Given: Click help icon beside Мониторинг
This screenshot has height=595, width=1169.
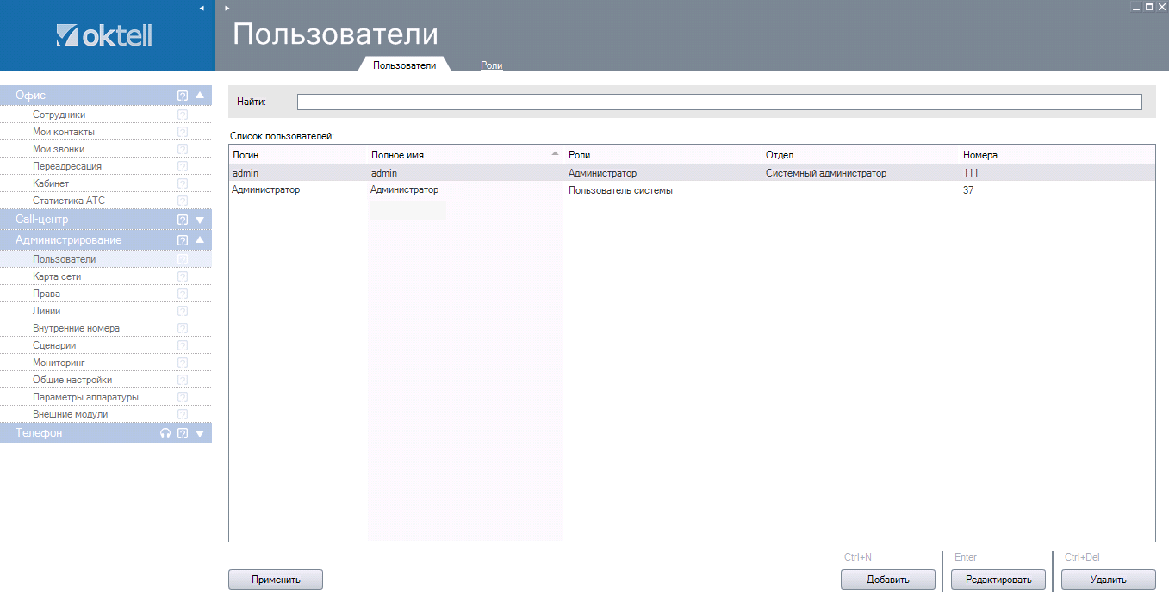Looking at the screenshot, I should tap(183, 363).
